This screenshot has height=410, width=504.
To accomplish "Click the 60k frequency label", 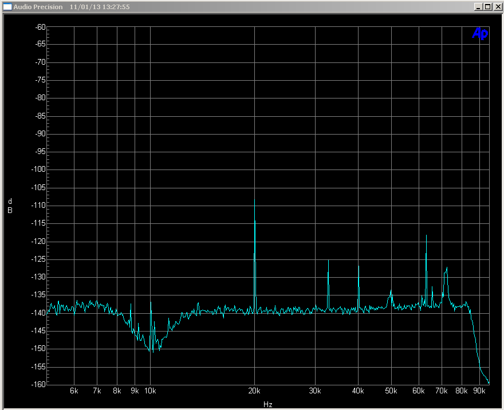I will pos(419,391).
